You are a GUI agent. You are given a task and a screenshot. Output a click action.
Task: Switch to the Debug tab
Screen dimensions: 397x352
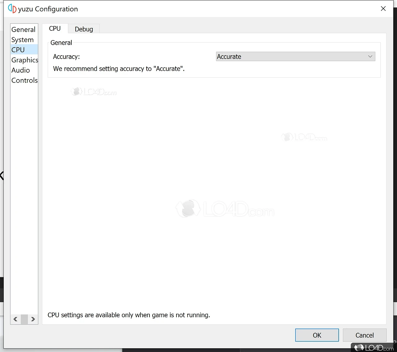coord(84,29)
